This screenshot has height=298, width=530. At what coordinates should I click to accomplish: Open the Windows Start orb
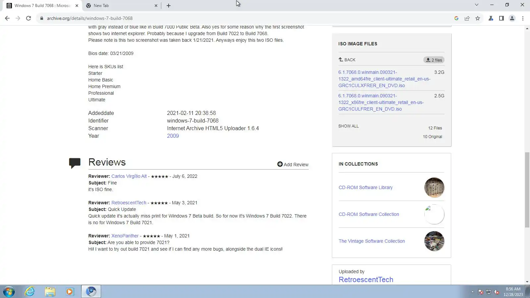pyautogui.click(x=9, y=291)
